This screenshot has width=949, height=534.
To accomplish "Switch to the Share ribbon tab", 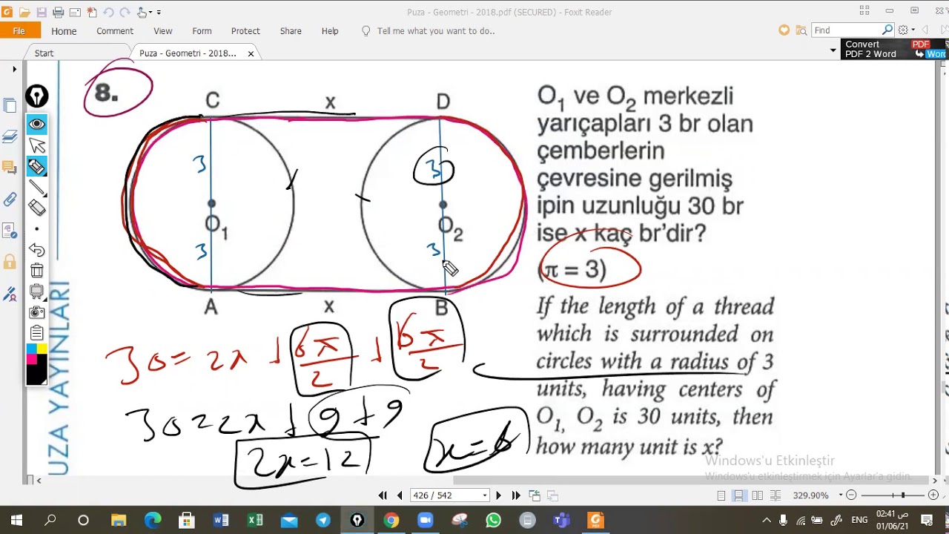I will [x=291, y=31].
